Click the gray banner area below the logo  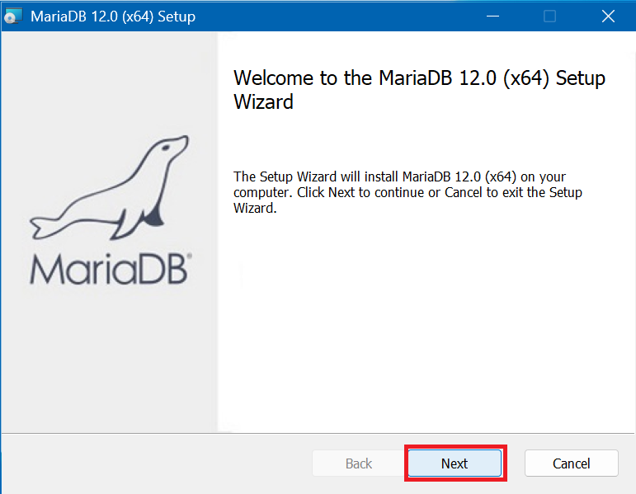pyautogui.click(x=109, y=355)
